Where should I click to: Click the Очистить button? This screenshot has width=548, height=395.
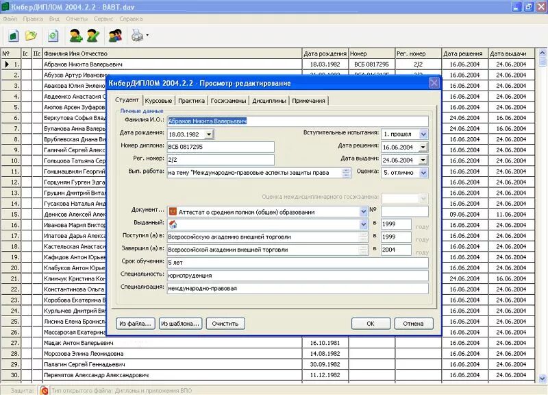[225, 324]
